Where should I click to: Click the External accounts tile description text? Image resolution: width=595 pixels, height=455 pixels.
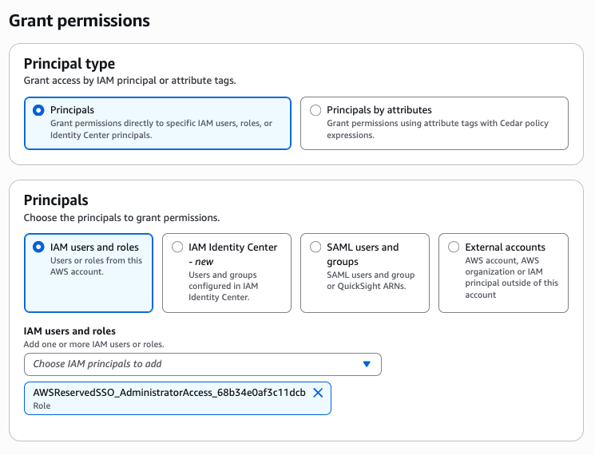click(x=511, y=277)
